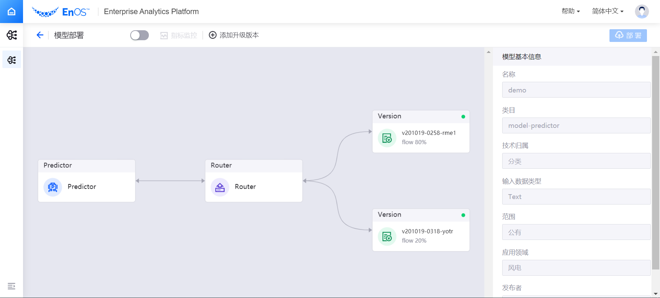
Task: Toggle the model deployment switch
Action: (140, 35)
